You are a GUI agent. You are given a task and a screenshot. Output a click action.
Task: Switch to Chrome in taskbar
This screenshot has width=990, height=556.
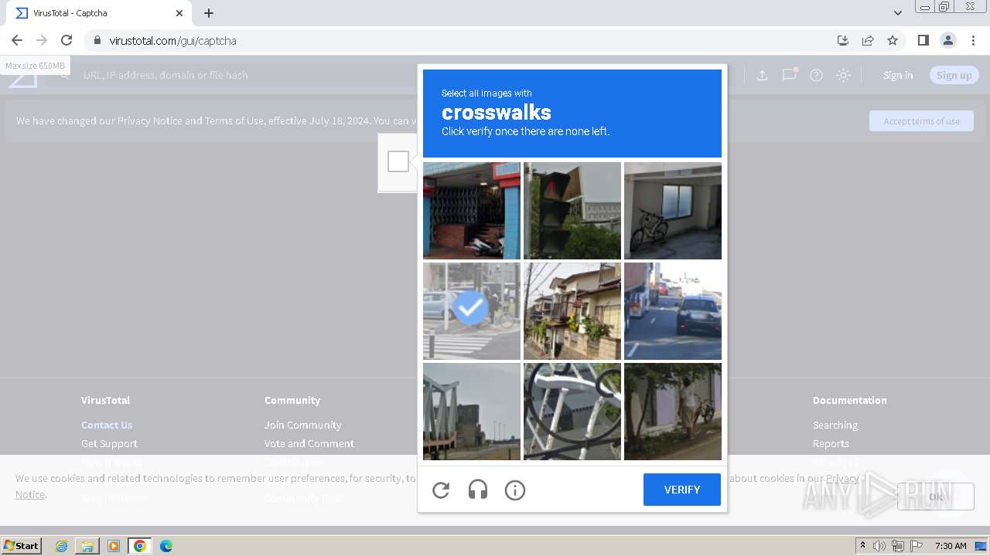click(140, 546)
